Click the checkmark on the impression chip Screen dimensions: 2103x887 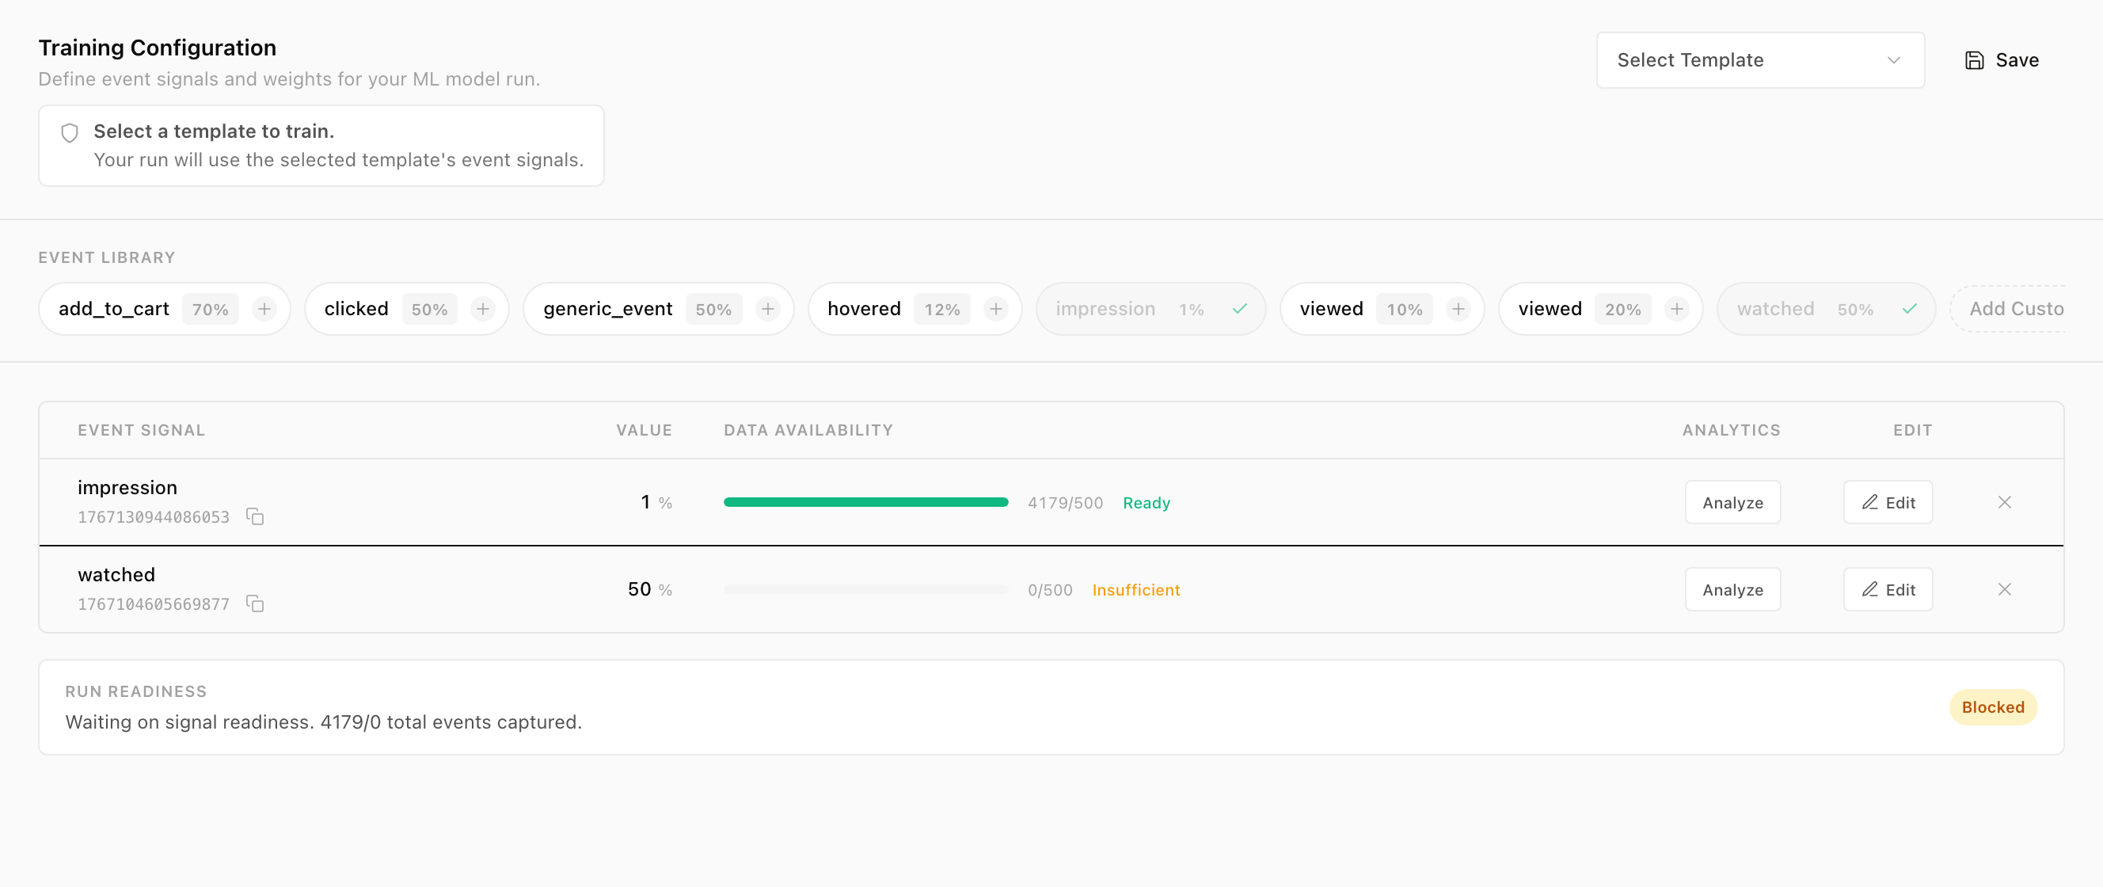coord(1239,310)
